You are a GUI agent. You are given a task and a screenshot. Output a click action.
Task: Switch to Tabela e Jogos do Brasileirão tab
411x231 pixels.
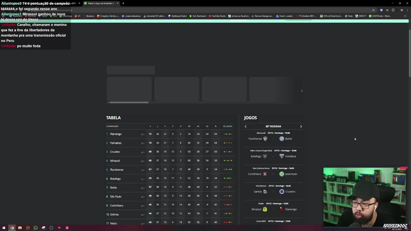[x=101, y=3]
